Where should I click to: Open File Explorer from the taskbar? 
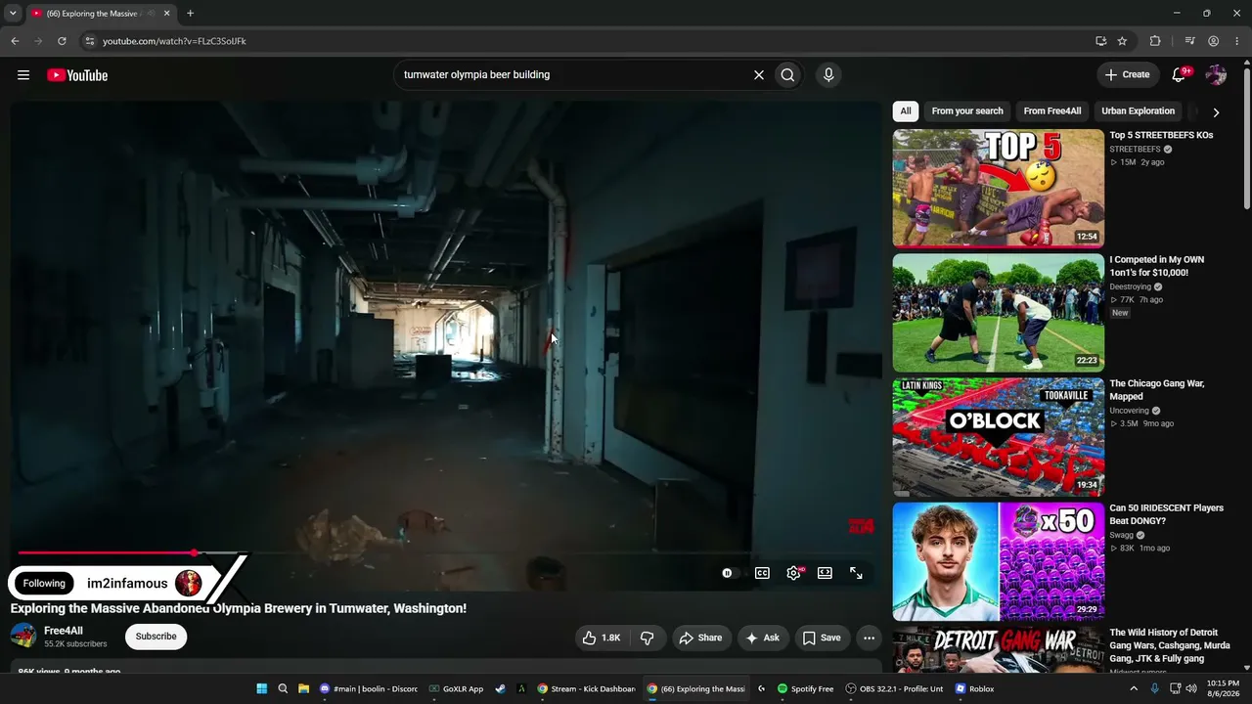tap(304, 688)
